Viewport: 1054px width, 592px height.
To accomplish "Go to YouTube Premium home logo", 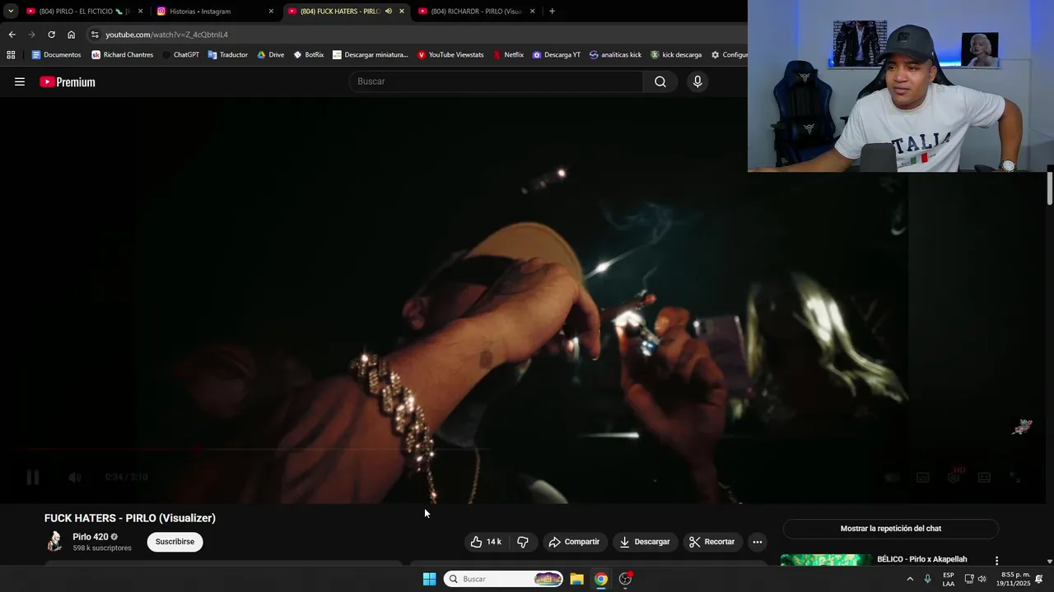I will 68,81.
